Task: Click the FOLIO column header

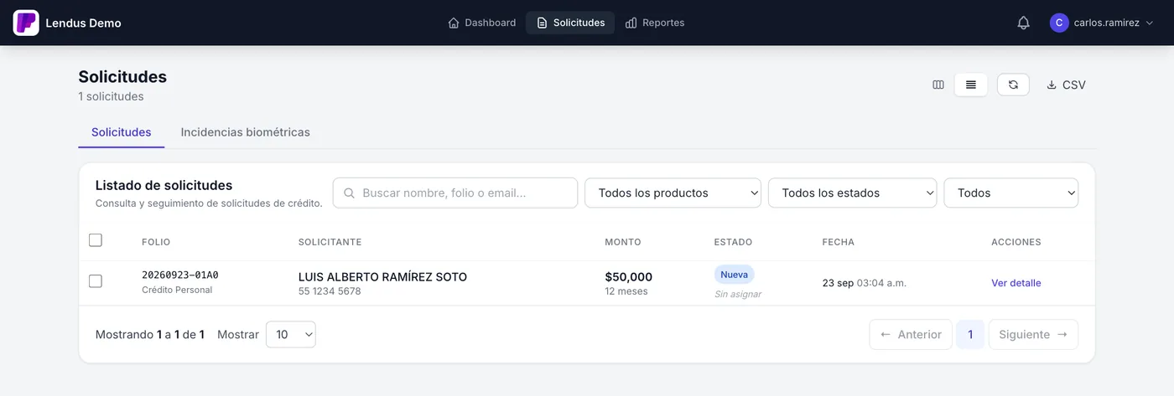Action: [156, 242]
